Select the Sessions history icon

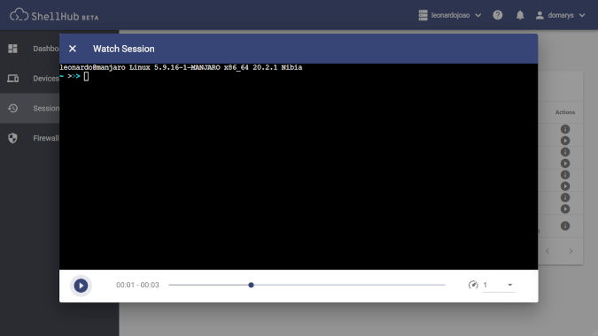coord(12,108)
